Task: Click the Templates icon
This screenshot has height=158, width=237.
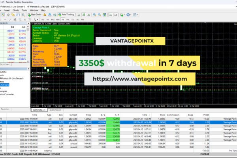Action: 135,15
